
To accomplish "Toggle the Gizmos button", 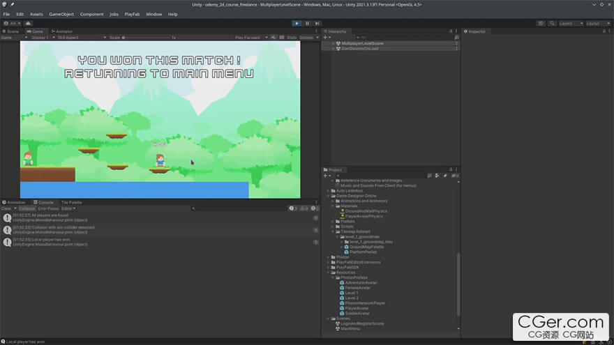I will pos(306,38).
